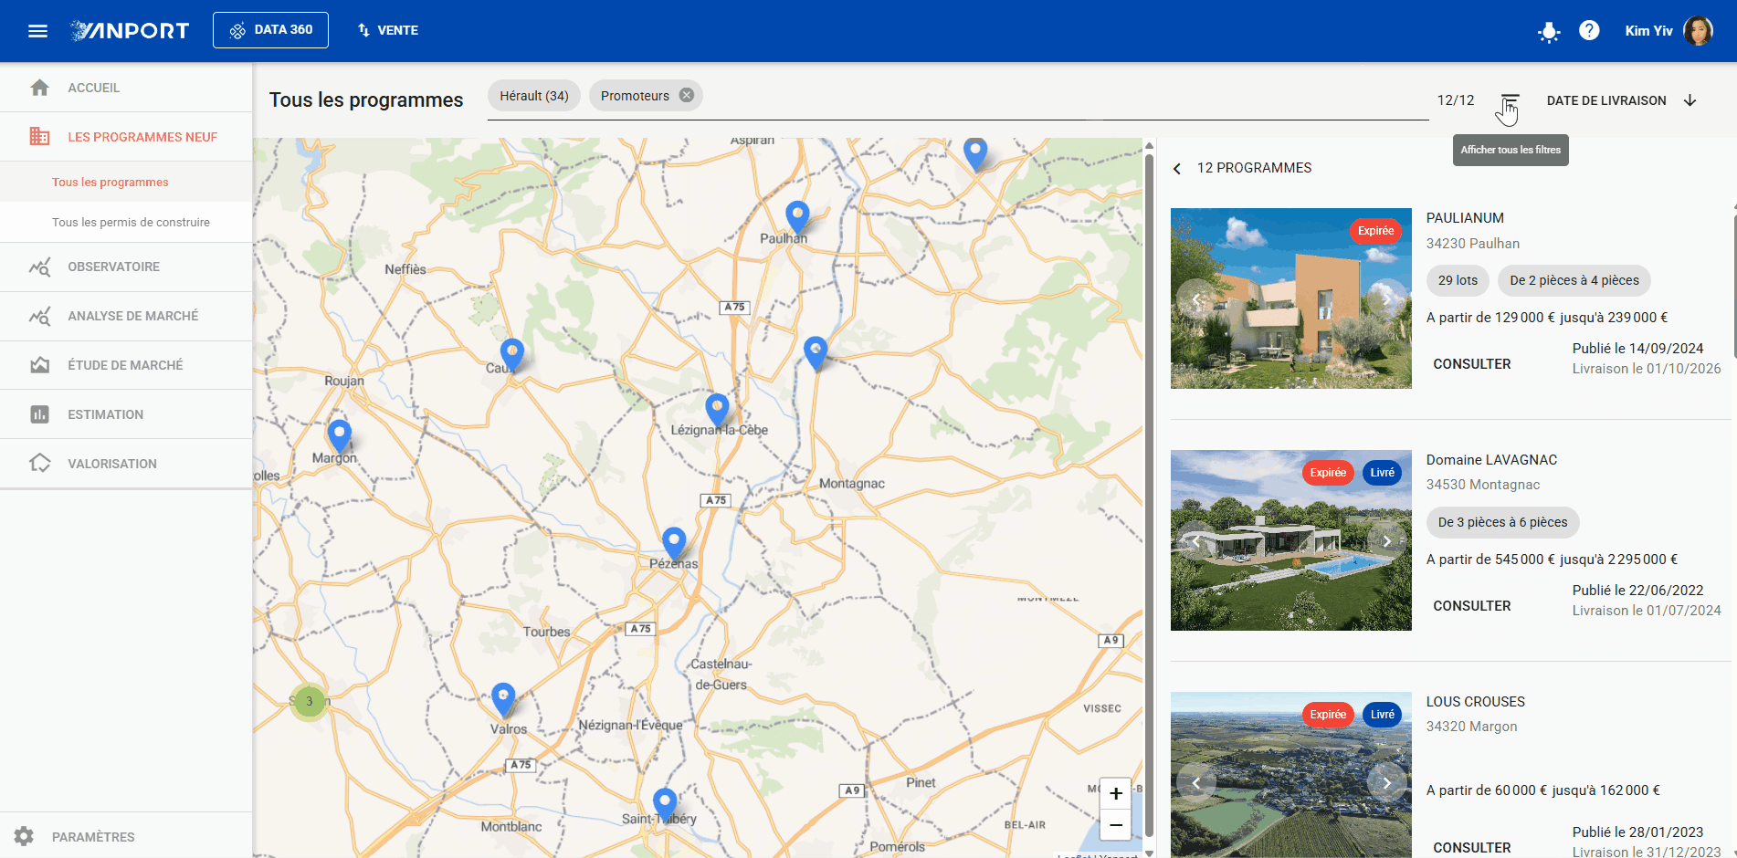This screenshot has width=1737, height=858.
Task: Click the Observatoire chart icon
Action: (39, 267)
